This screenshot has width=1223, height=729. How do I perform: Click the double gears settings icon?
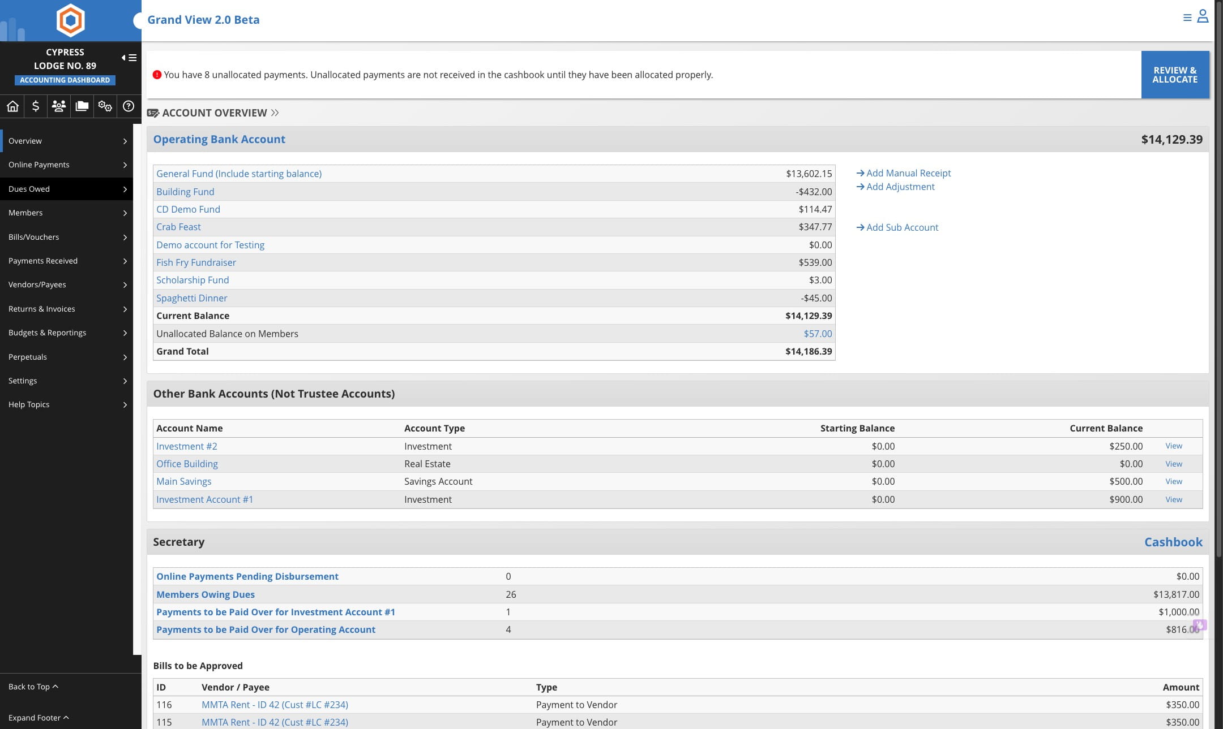point(105,106)
